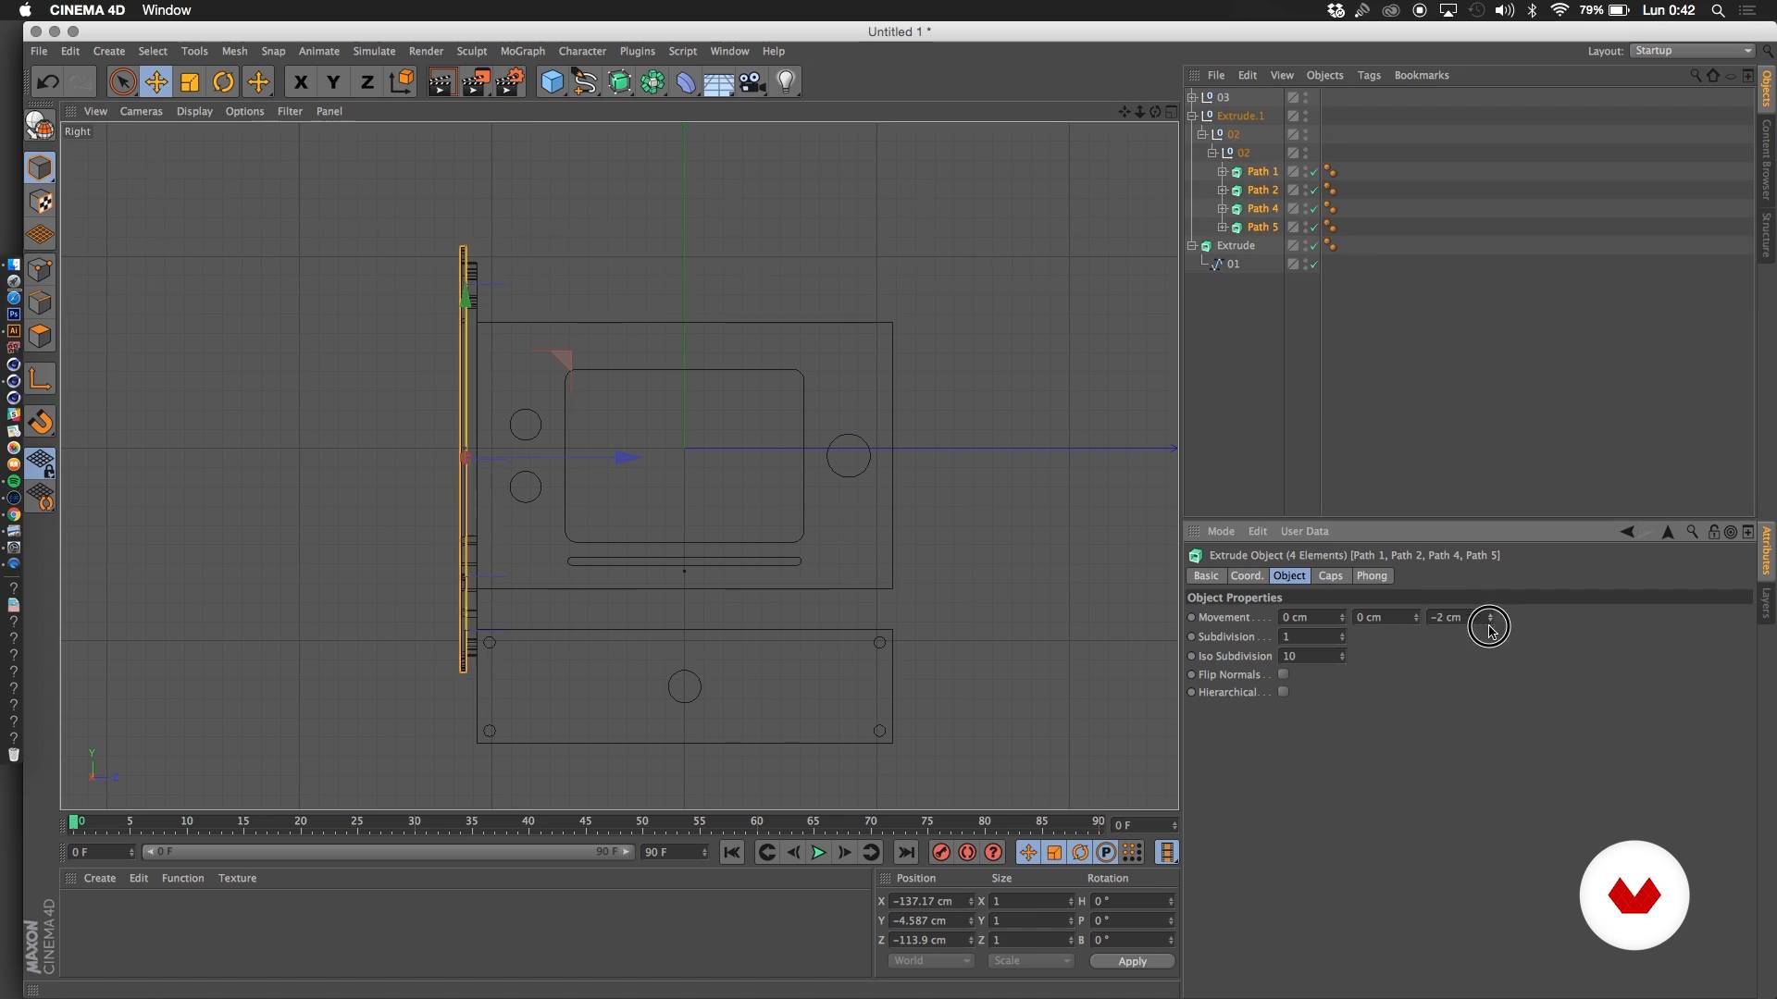Screen dimensions: 1777x999
Task: Click the Subdivision value input field
Action: click(x=1306, y=636)
